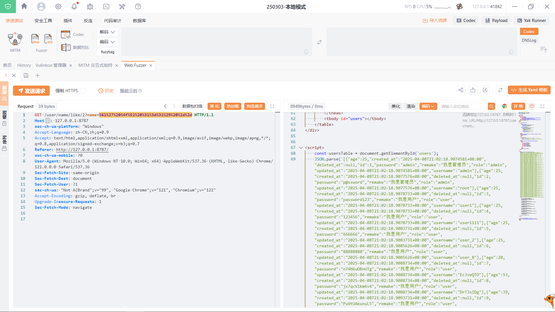The image size is (555, 312).
Task: Click the response locate search input
Action: [x=463, y=106]
